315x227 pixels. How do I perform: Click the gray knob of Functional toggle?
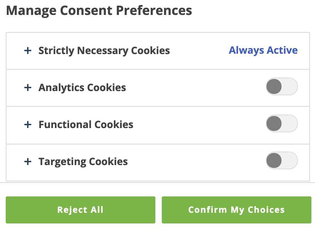click(x=274, y=123)
